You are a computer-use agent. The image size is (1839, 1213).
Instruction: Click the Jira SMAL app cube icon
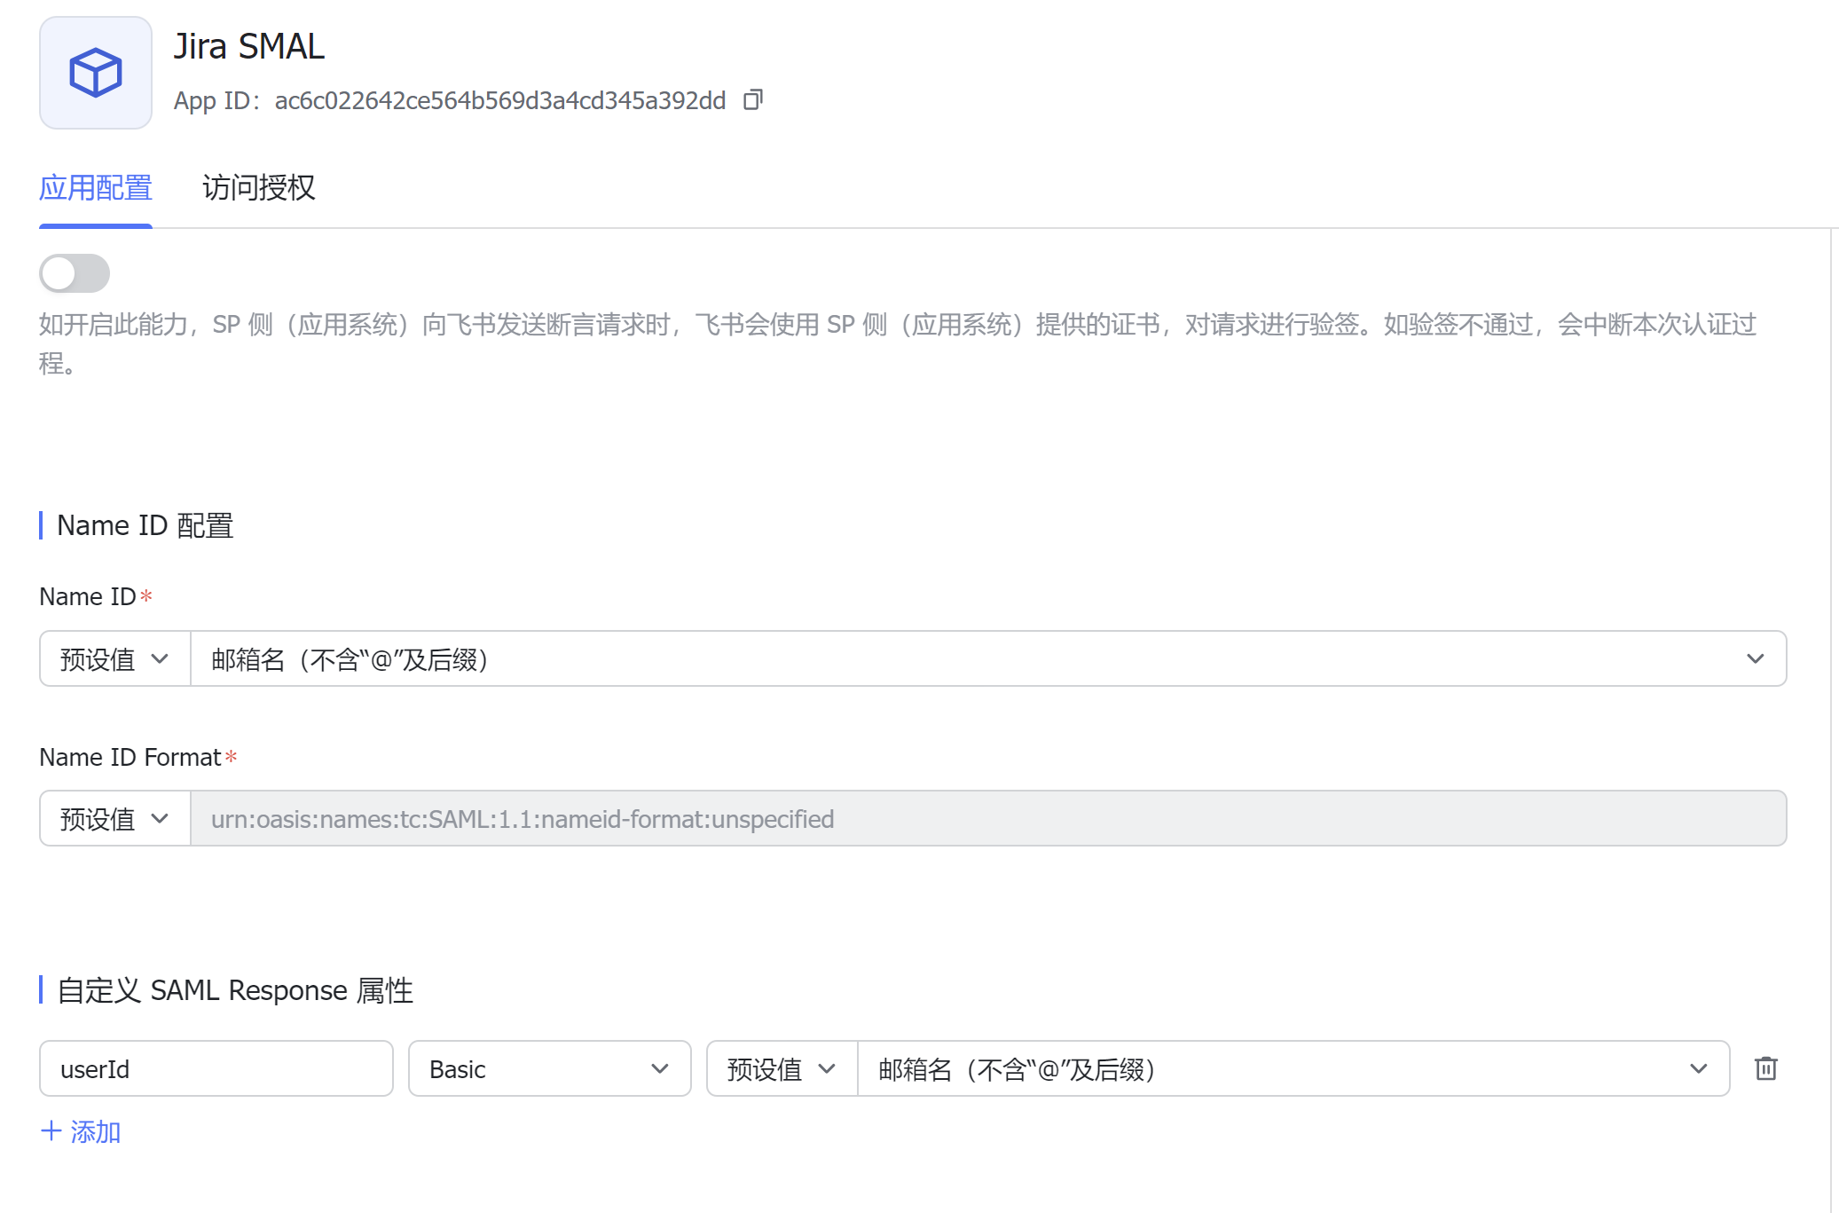tap(96, 73)
